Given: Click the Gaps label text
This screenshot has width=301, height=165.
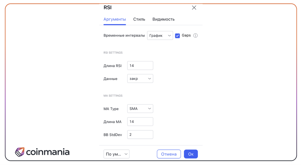Looking at the screenshot, I should pos(186,36).
